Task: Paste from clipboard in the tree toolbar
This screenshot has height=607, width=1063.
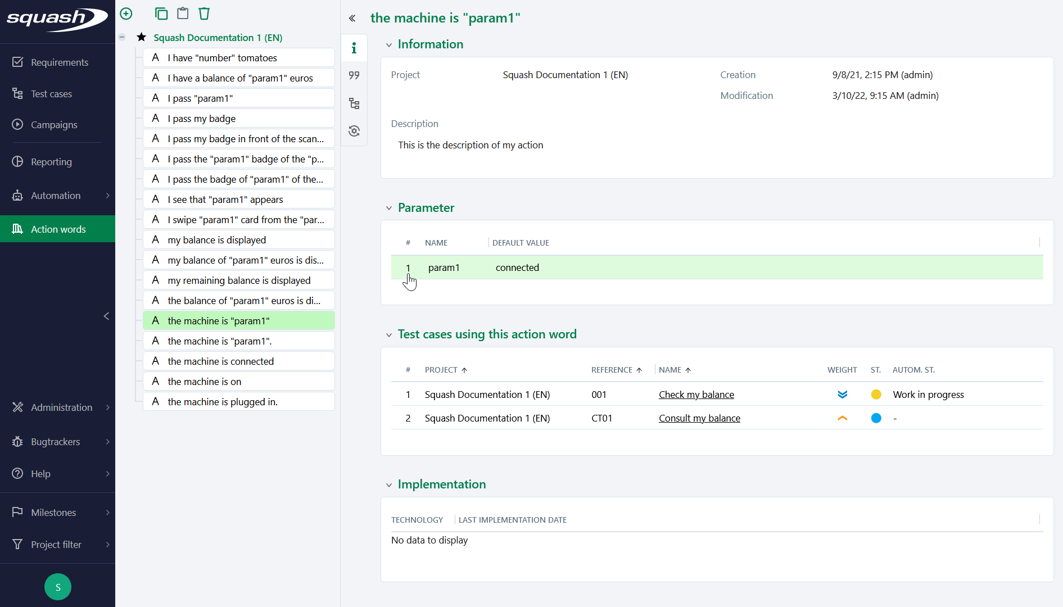Action: (183, 13)
